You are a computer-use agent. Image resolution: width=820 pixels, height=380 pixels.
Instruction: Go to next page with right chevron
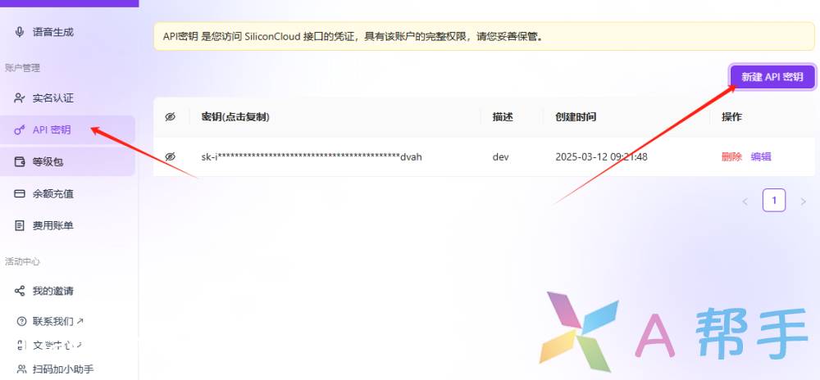(x=803, y=201)
